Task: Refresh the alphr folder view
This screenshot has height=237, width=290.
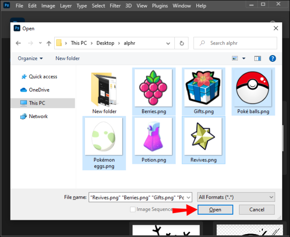Action: click(x=182, y=43)
